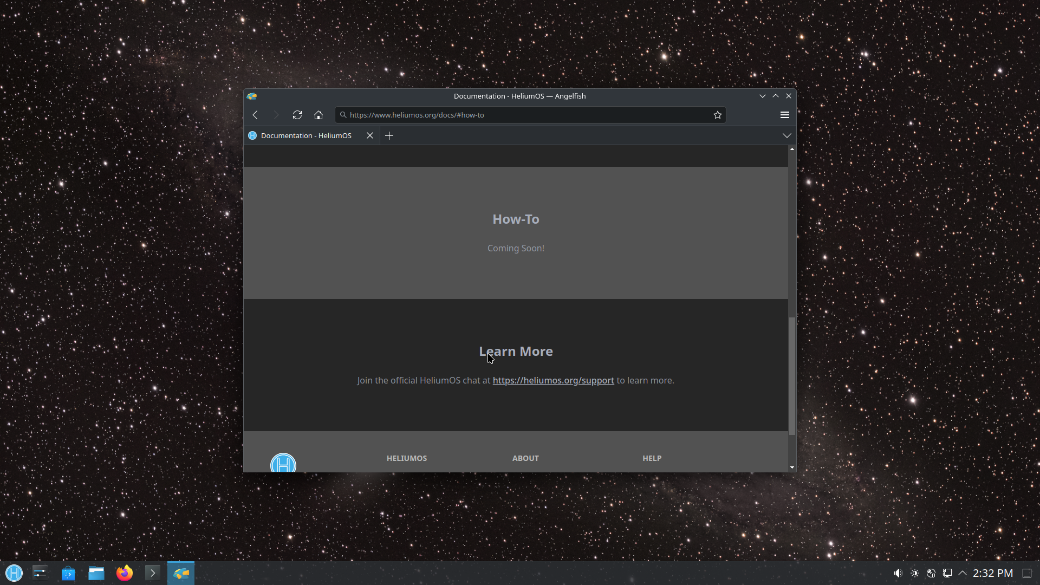
Task: Click the scrollbar up arrow
Action: coord(792,149)
